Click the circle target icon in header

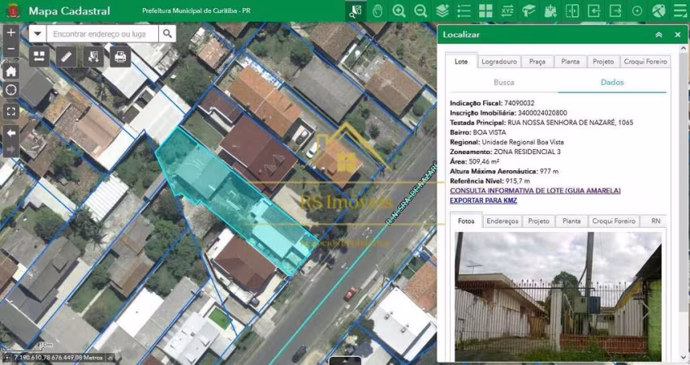[636, 11]
